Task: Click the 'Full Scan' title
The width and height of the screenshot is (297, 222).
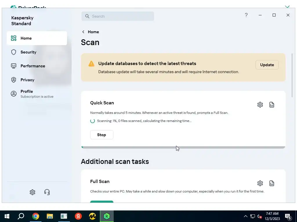Action: pyautogui.click(x=100, y=182)
